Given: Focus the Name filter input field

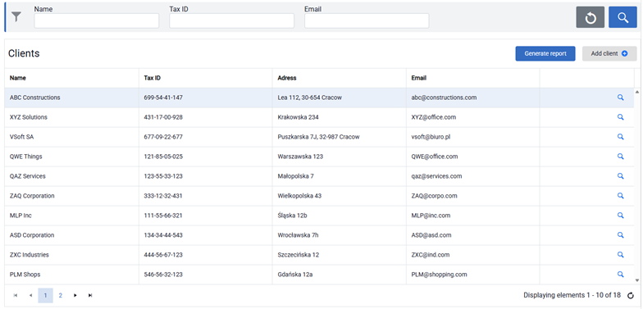Looking at the screenshot, I should (x=97, y=21).
